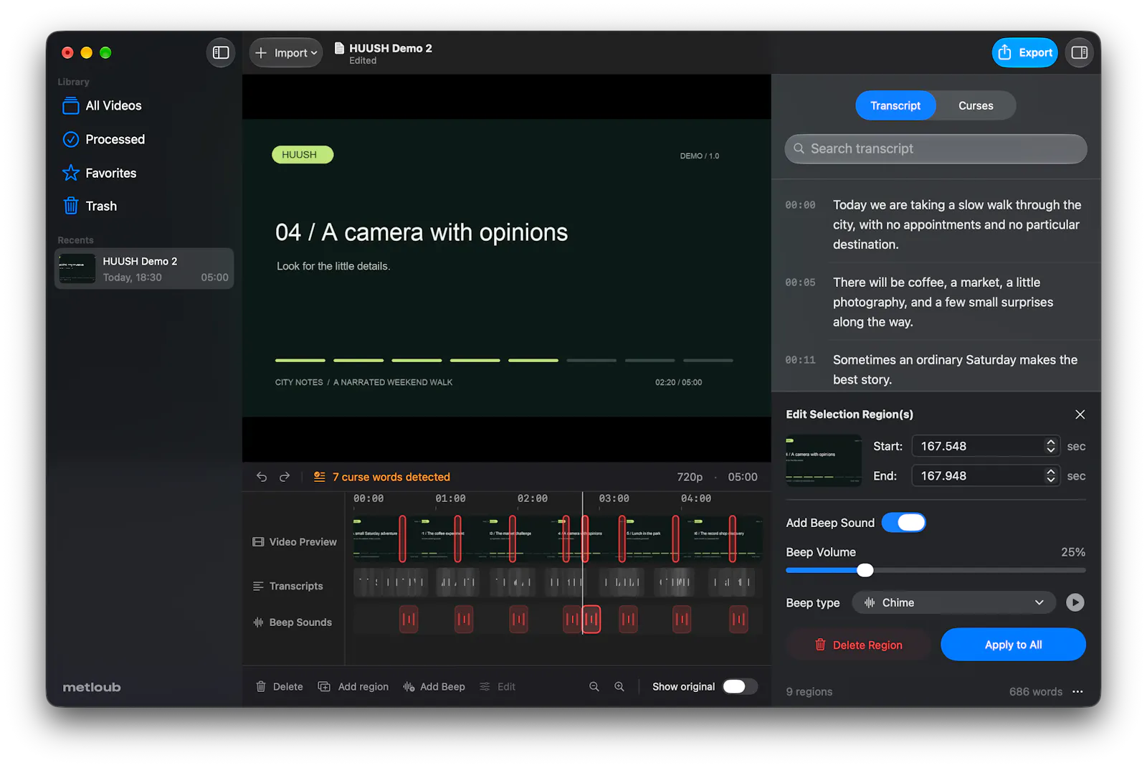Open the more options ellipsis menu
Viewport: 1147px width, 768px height.
click(x=1077, y=691)
